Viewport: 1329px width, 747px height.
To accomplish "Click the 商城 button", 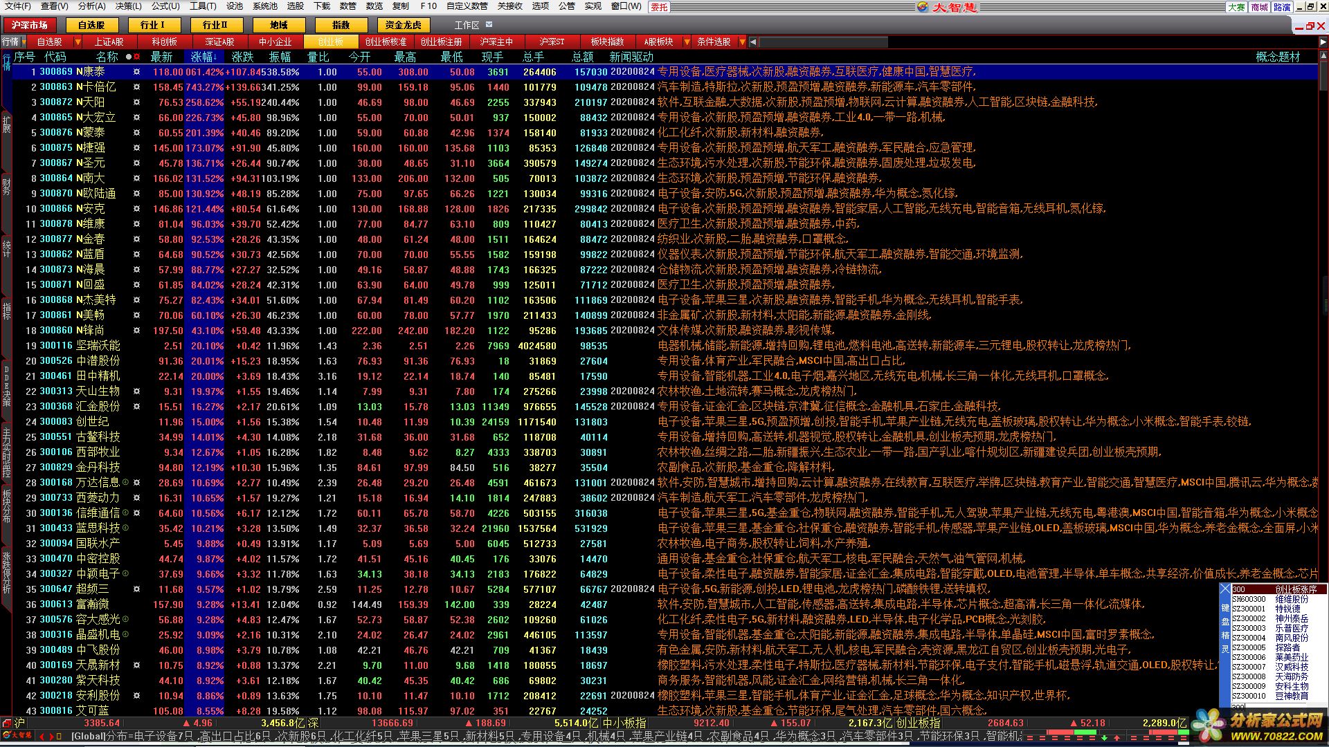I will (x=1260, y=7).
